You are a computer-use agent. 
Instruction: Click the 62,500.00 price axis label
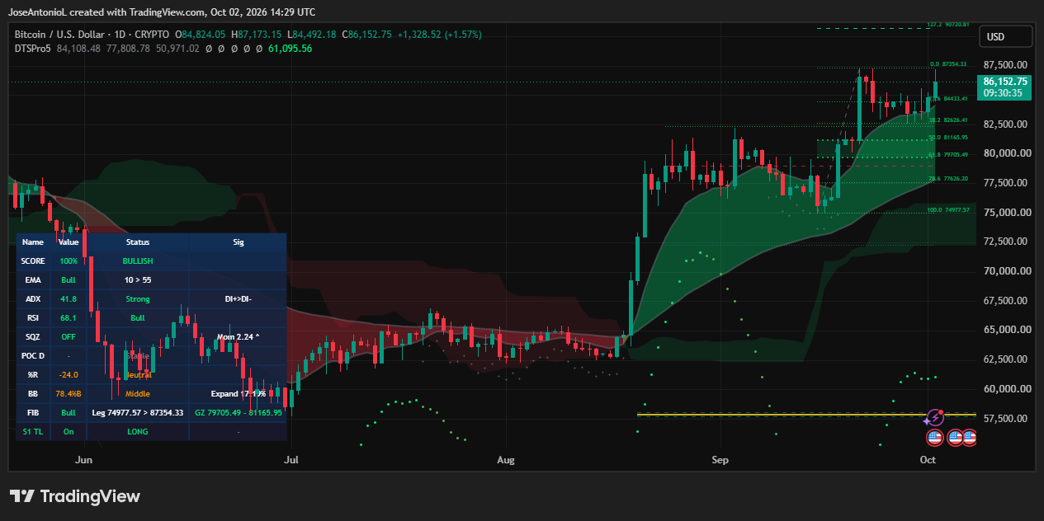pos(1005,359)
